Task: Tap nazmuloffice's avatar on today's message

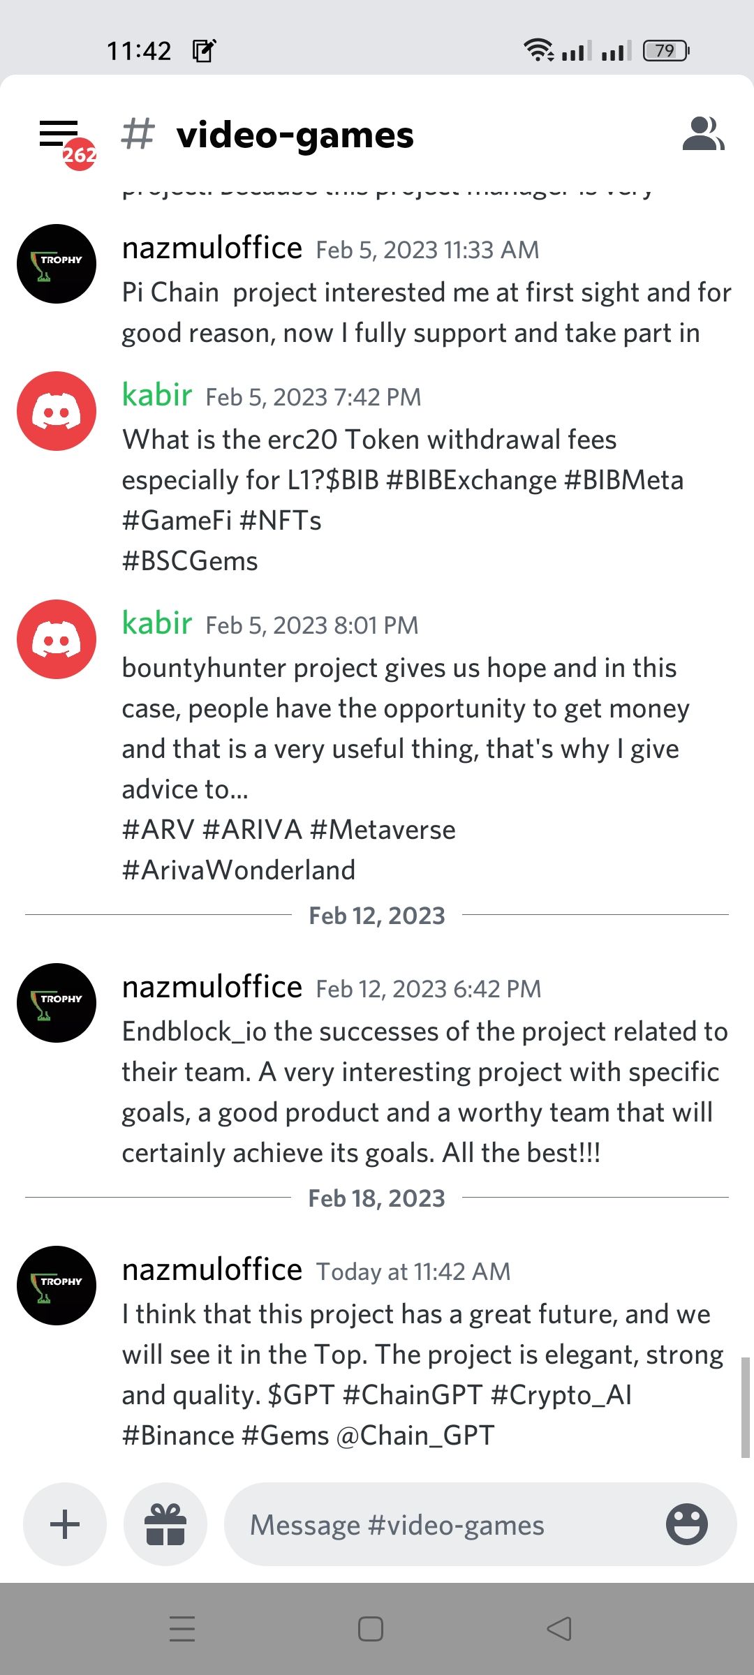Action: 57,1286
